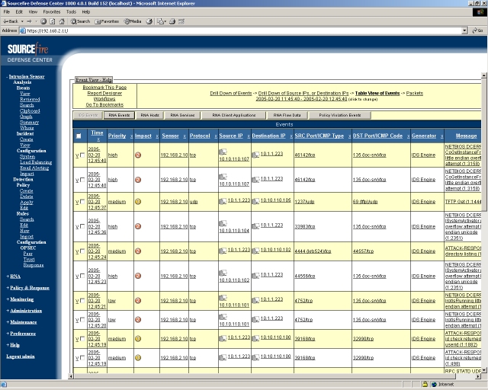Viewport: 488px width, 390px height.
Task: Open the browser History icon
Action: click(x=149, y=21)
